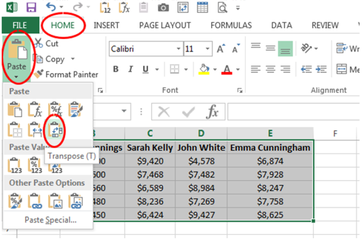Click the Fill Color paint bucket
This screenshot has width=363, height=239.
tap(204, 69)
